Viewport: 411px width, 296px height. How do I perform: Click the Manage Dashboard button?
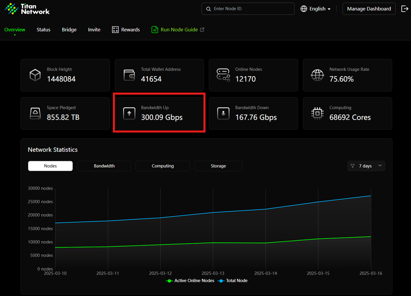click(x=369, y=9)
